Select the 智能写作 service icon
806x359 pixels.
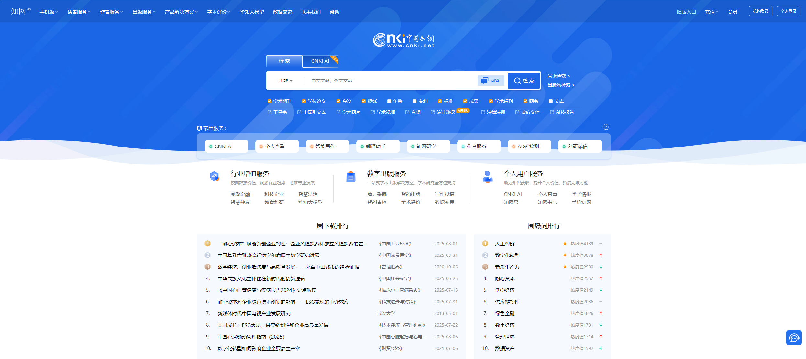pos(327,146)
